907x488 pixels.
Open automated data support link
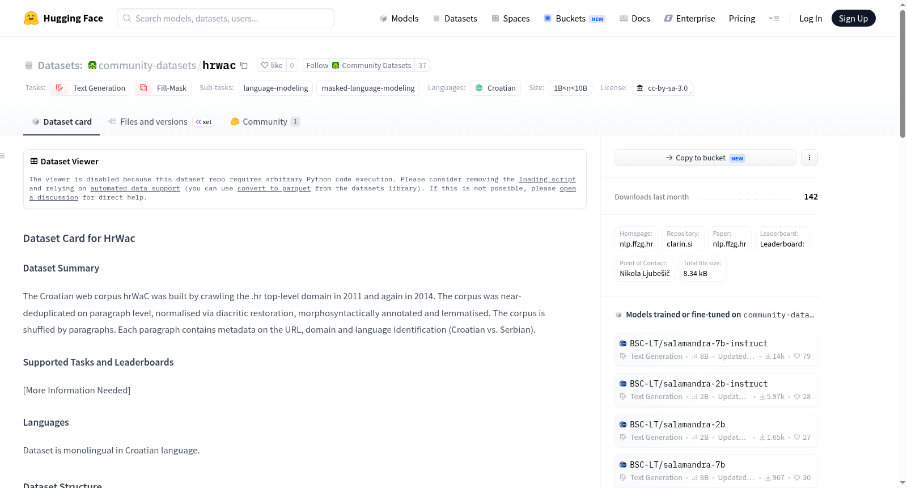pyautogui.click(x=135, y=188)
